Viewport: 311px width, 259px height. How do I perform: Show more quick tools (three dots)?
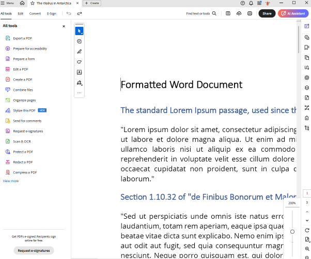(79, 92)
